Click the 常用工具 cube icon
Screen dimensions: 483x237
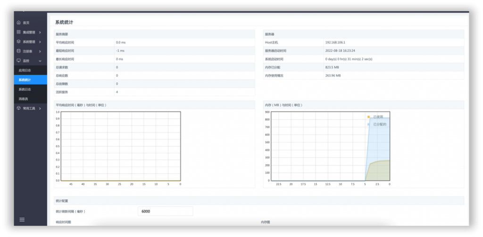point(19,108)
